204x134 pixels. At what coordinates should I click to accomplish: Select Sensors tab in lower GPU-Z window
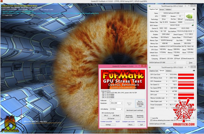[x=162, y=71]
